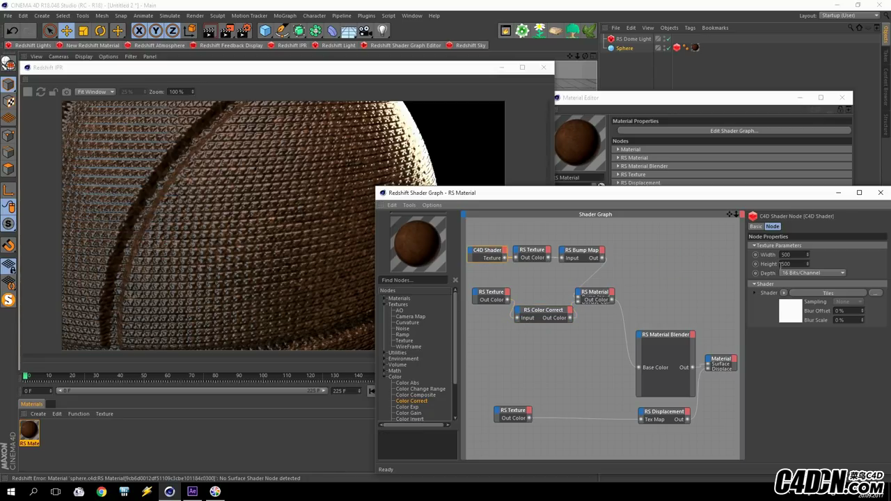This screenshot has width=891, height=501.
Task: Click the green timeline playhead marker
Action: pos(26,375)
